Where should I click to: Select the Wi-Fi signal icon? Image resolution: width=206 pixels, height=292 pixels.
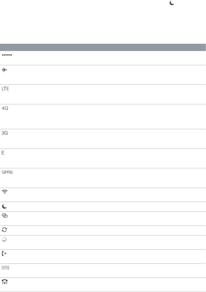5,192
